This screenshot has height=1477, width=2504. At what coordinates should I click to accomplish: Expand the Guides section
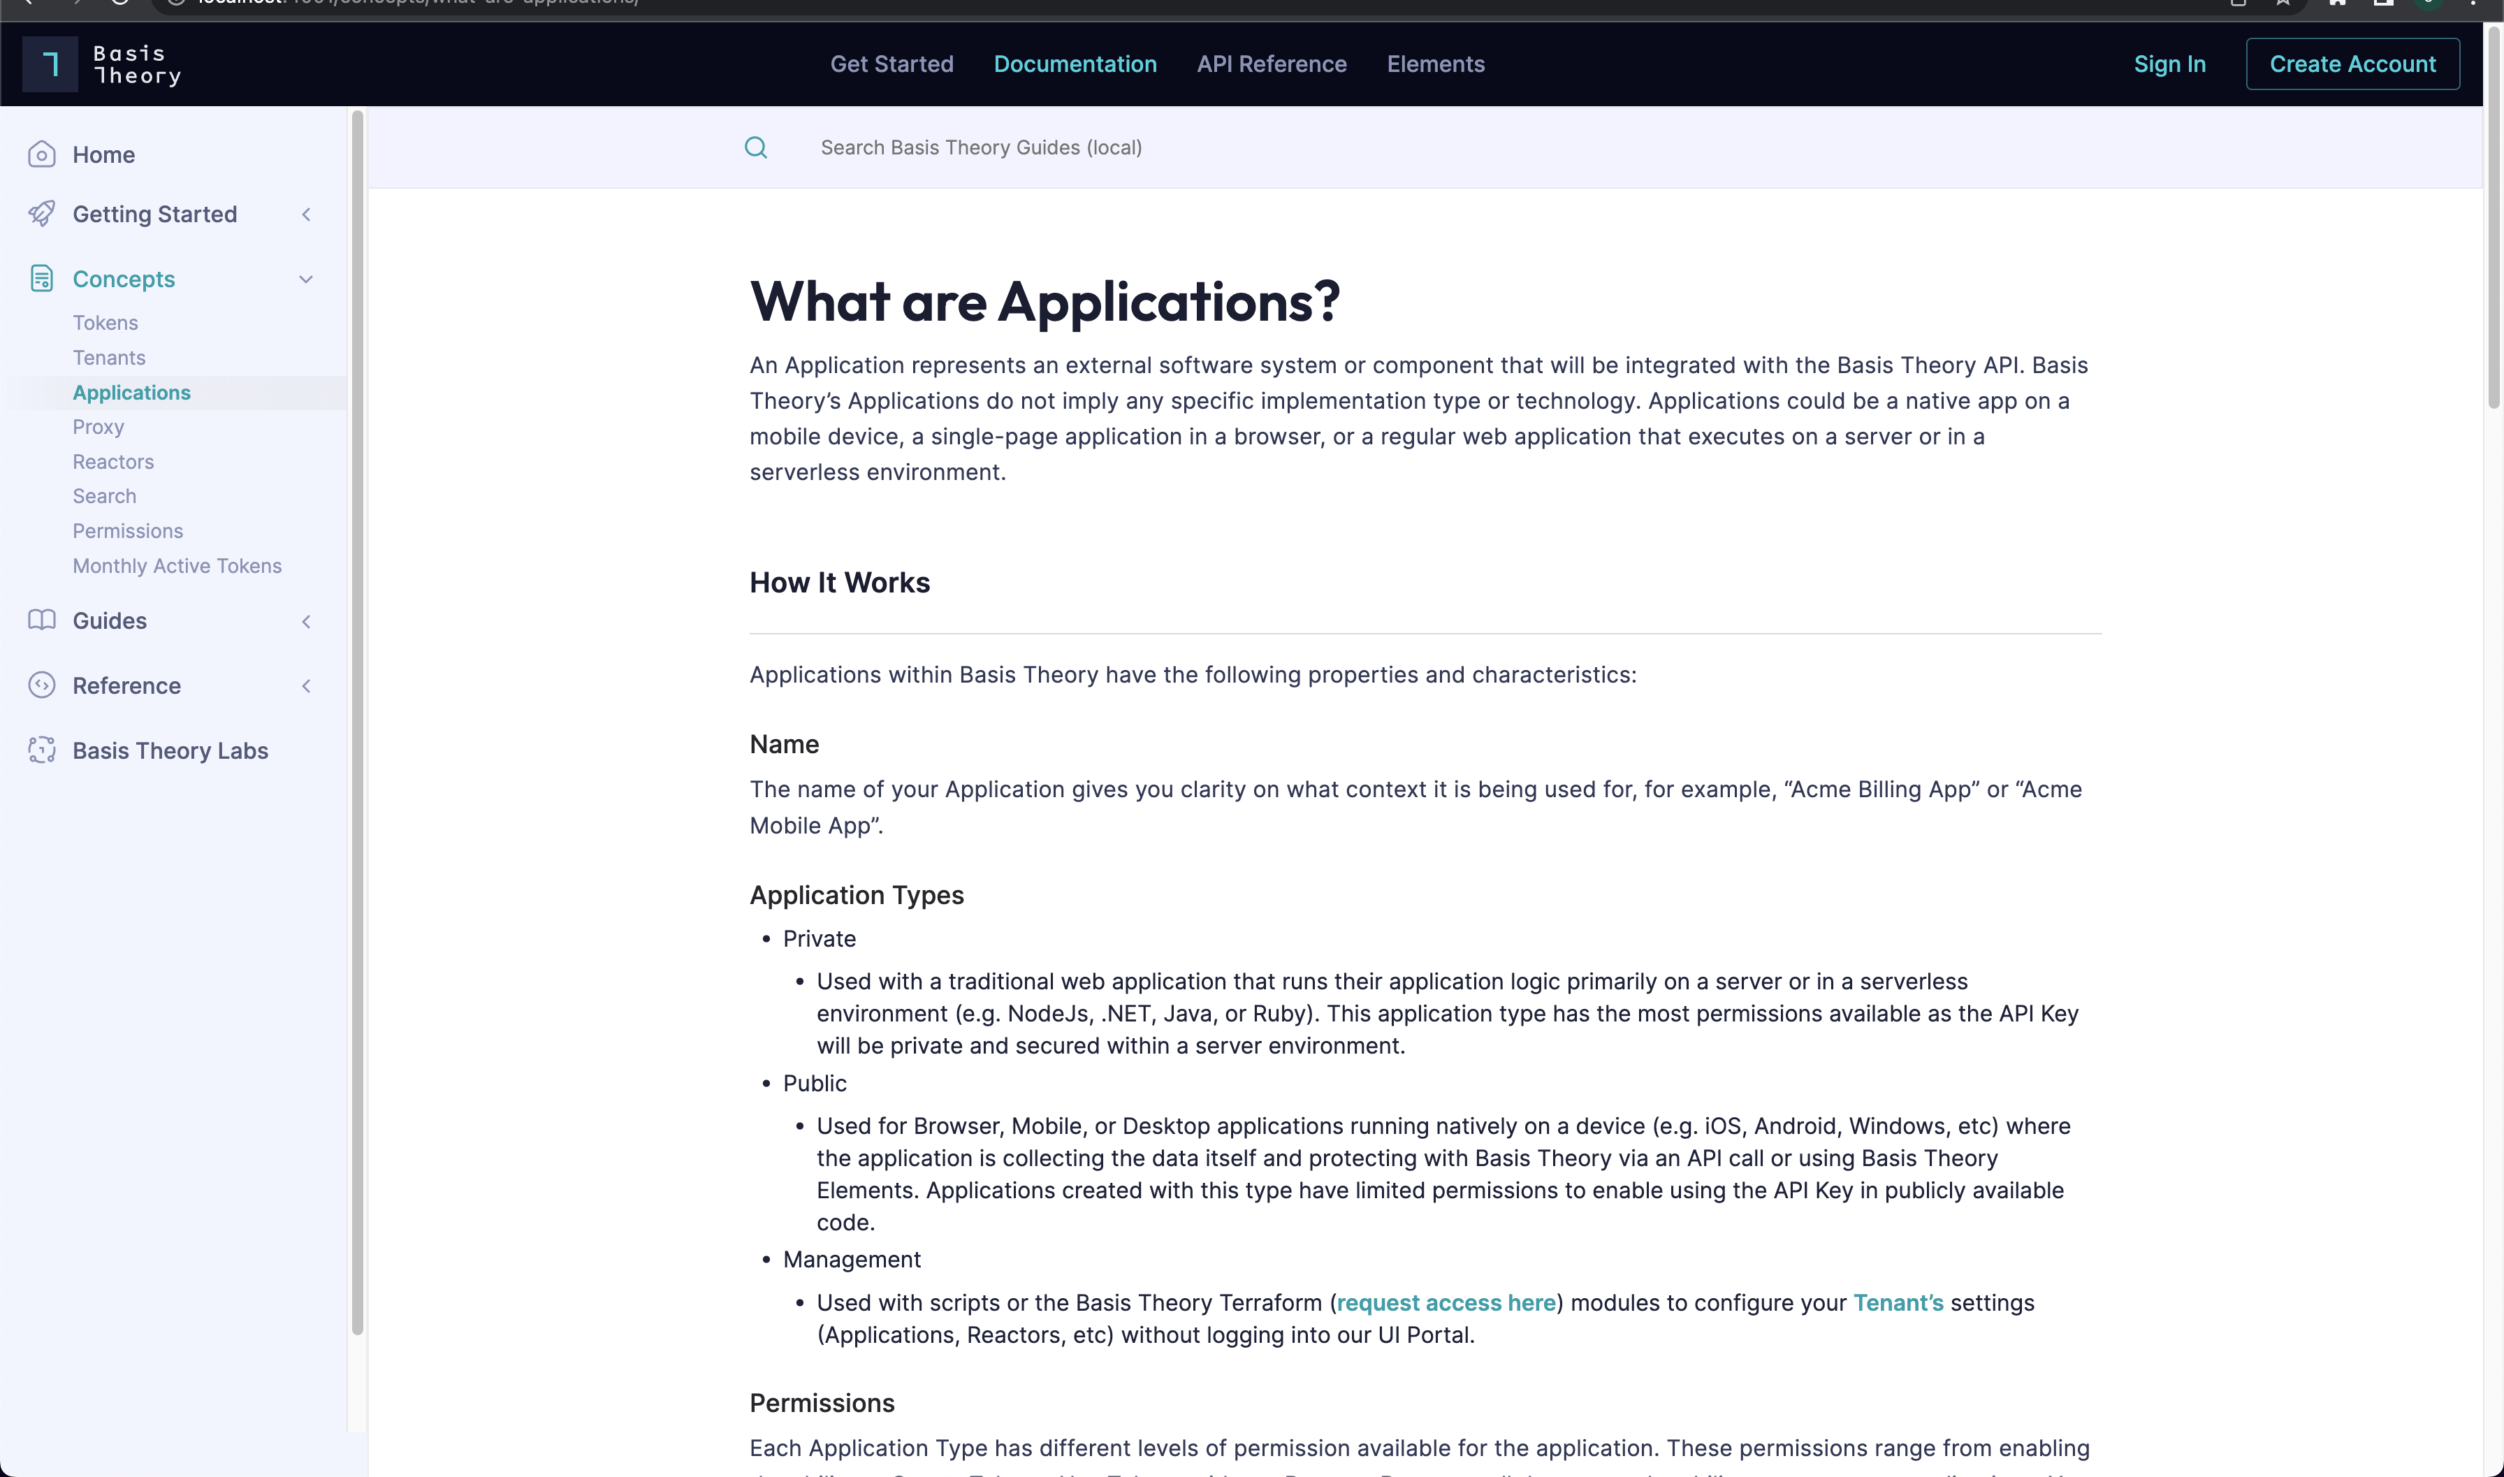click(305, 621)
